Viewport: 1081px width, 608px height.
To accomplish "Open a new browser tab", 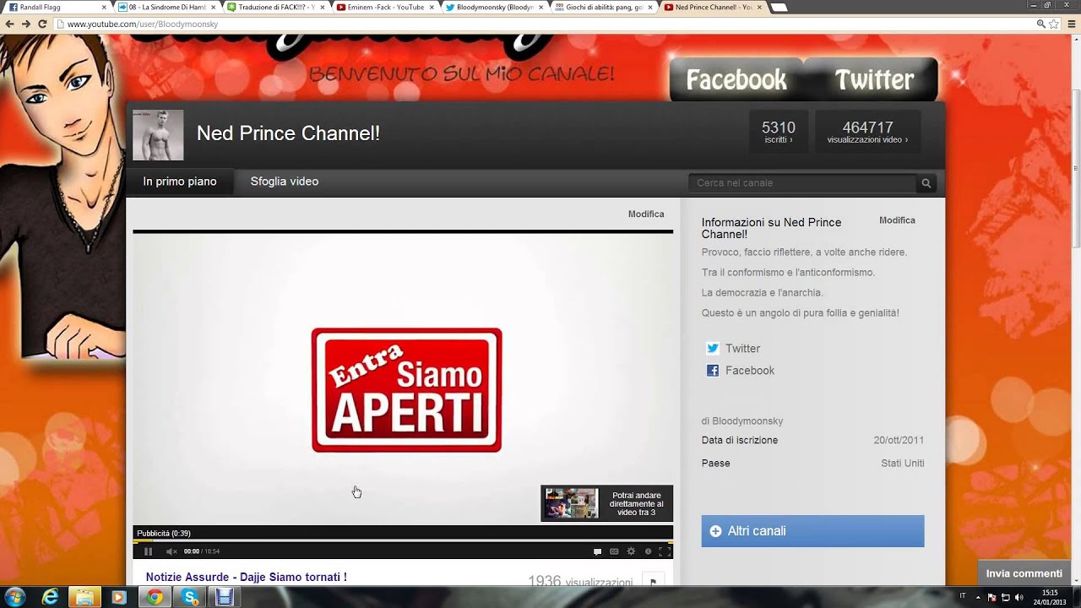I will tap(780, 8).
